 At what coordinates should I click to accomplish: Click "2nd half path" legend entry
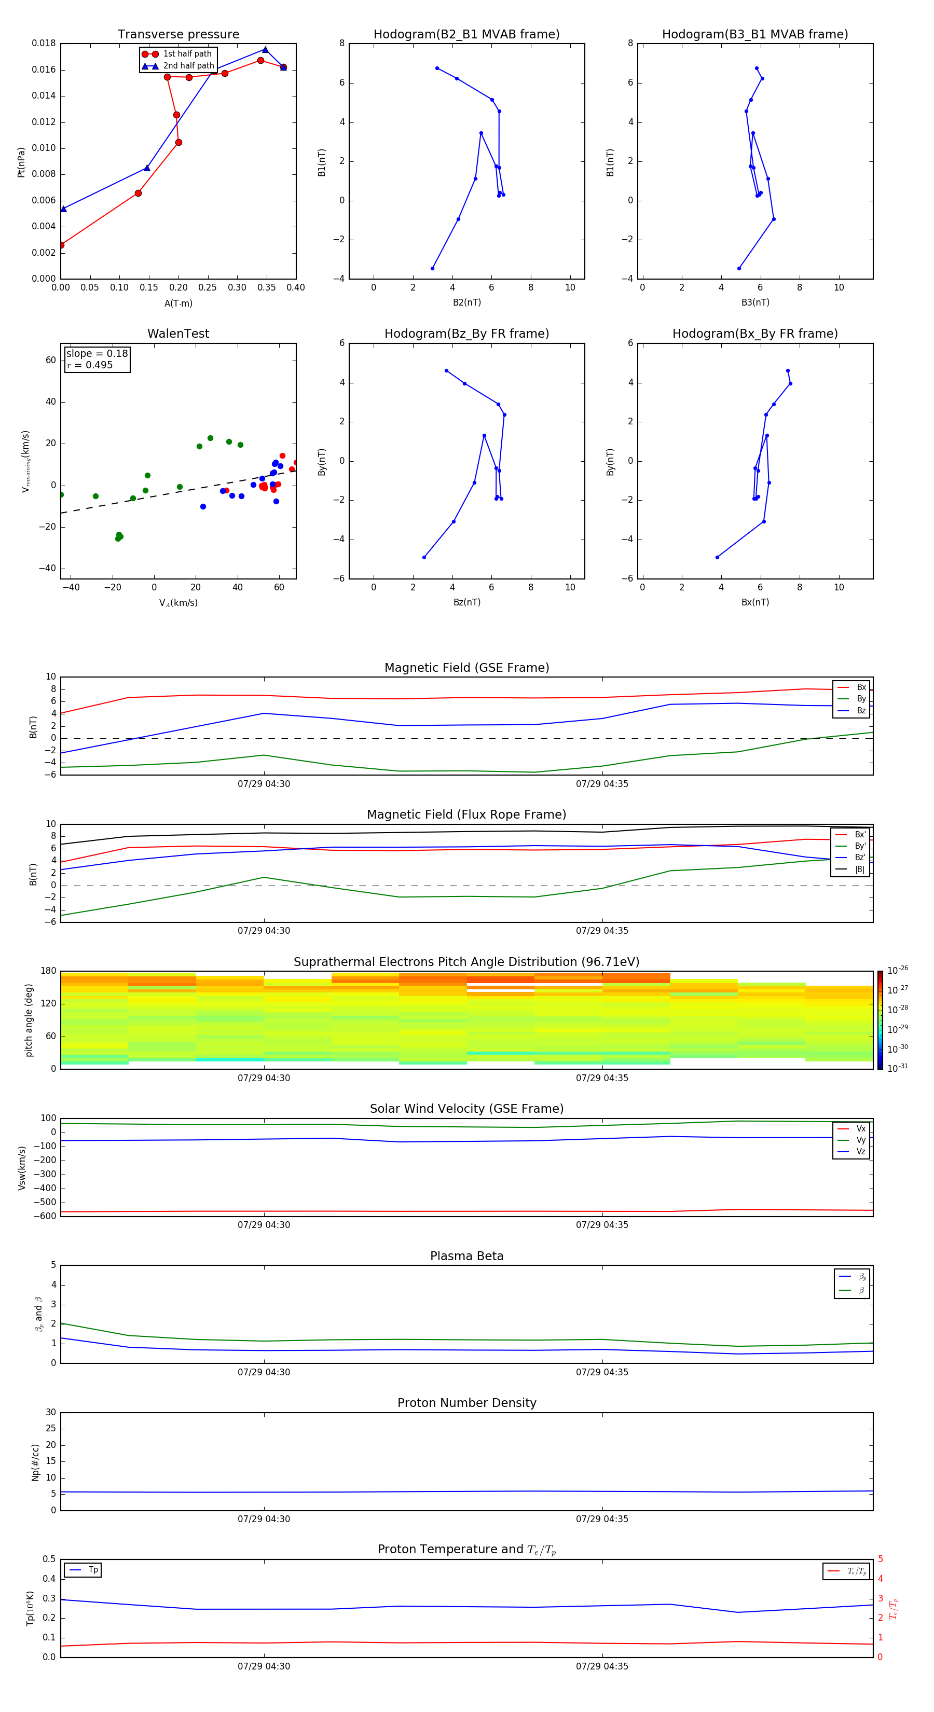pos(177,66)
